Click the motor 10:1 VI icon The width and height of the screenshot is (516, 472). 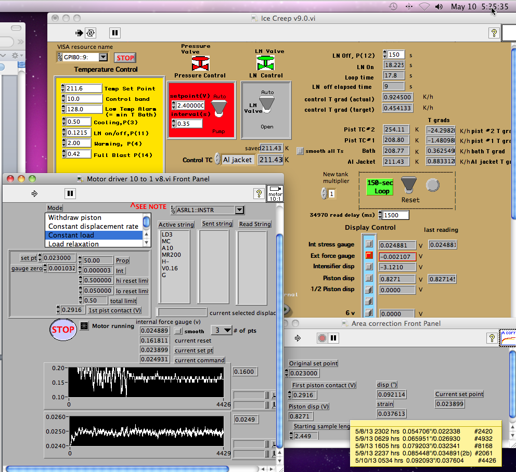275,193
